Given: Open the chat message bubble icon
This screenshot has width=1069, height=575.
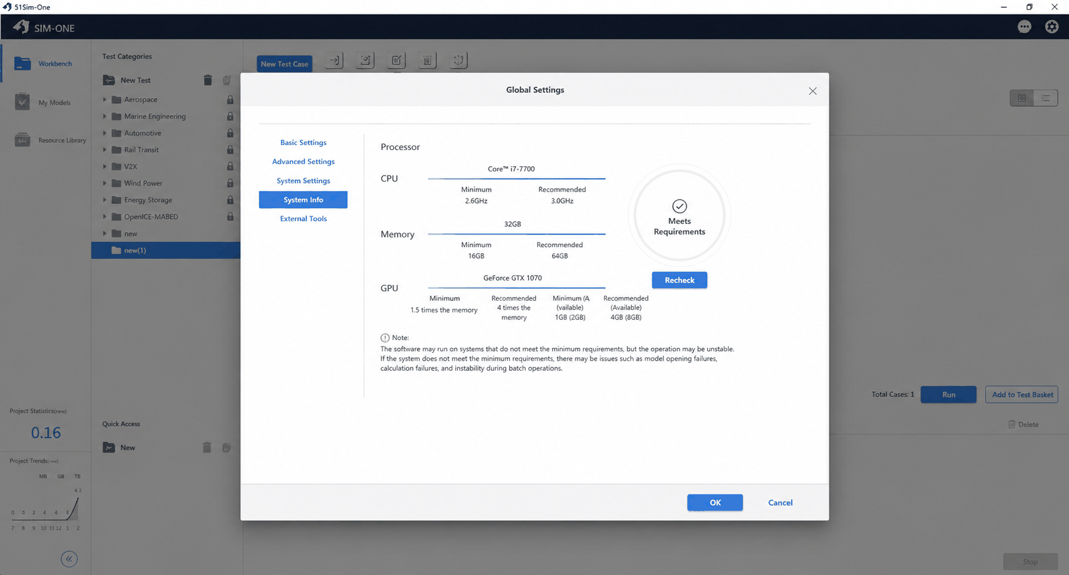Looking at the screenshot, I should point(1025,27).
